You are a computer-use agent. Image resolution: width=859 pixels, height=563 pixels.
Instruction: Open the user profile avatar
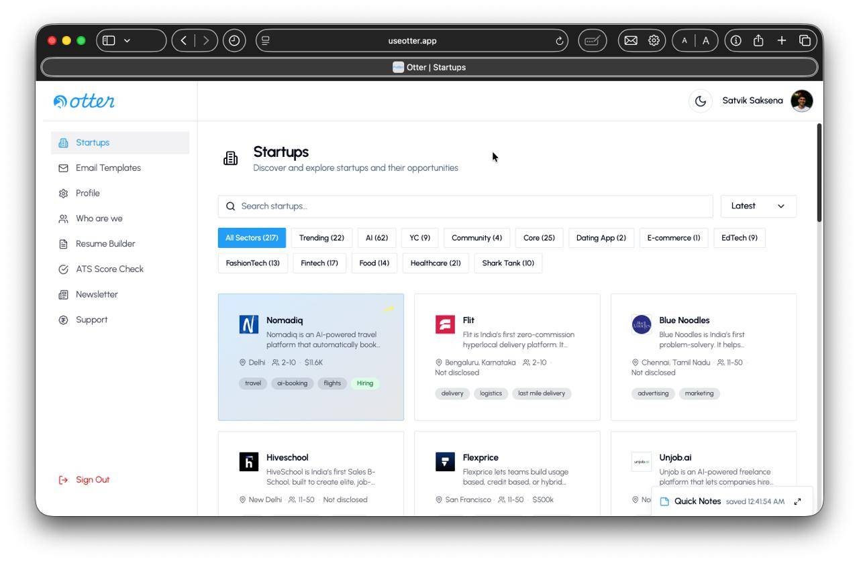coord(801,101)
